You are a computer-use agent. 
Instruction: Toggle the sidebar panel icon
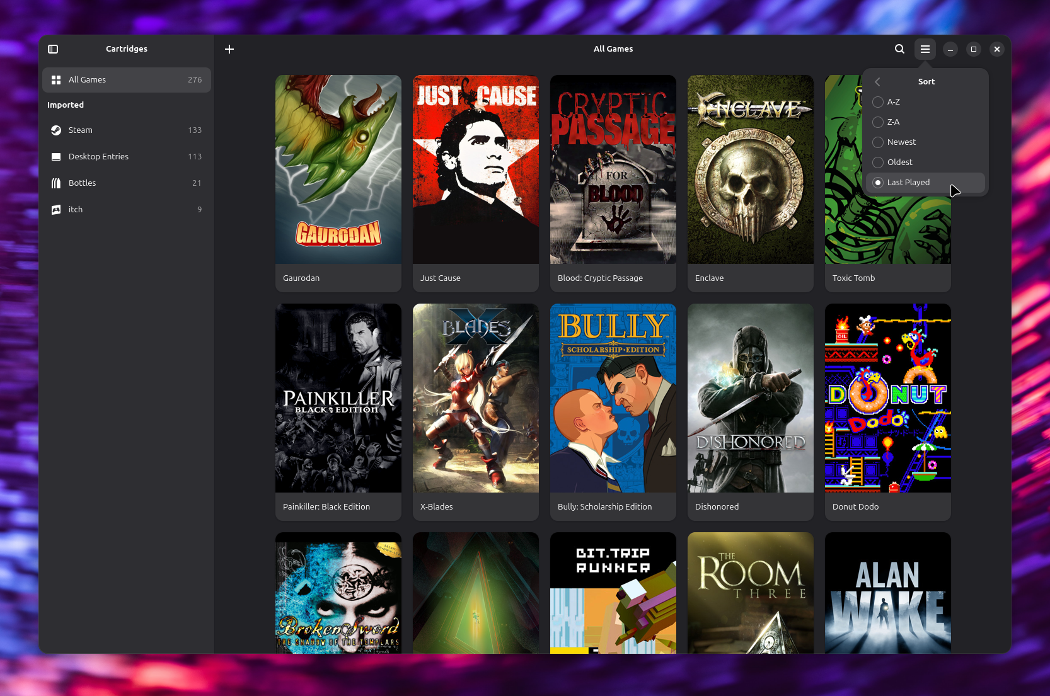[53, 49]
